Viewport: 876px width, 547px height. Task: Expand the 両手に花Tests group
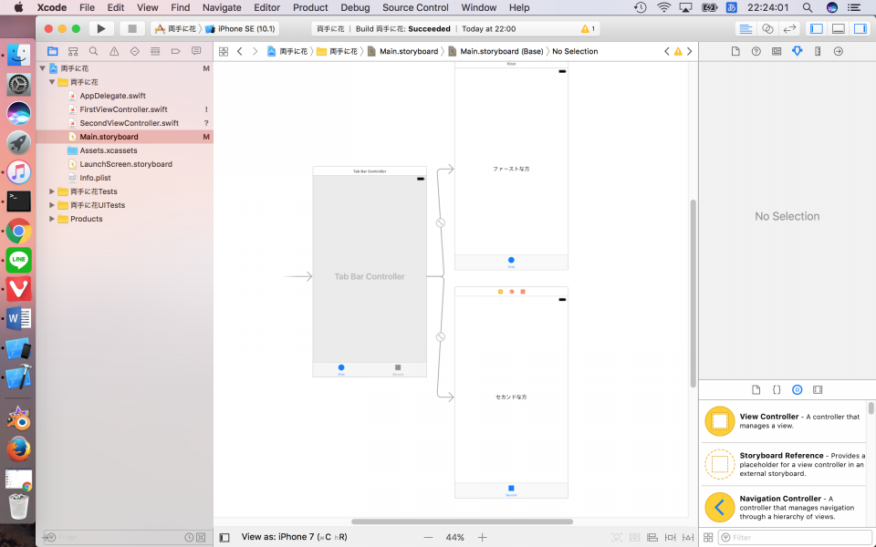coord(52,191)
